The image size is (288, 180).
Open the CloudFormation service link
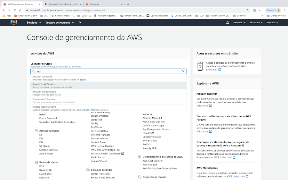click(100, 116)
